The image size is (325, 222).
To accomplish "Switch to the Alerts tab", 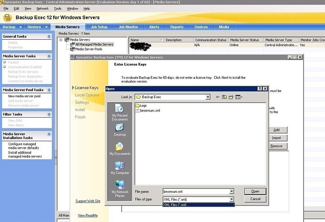I will coord(154,27).
